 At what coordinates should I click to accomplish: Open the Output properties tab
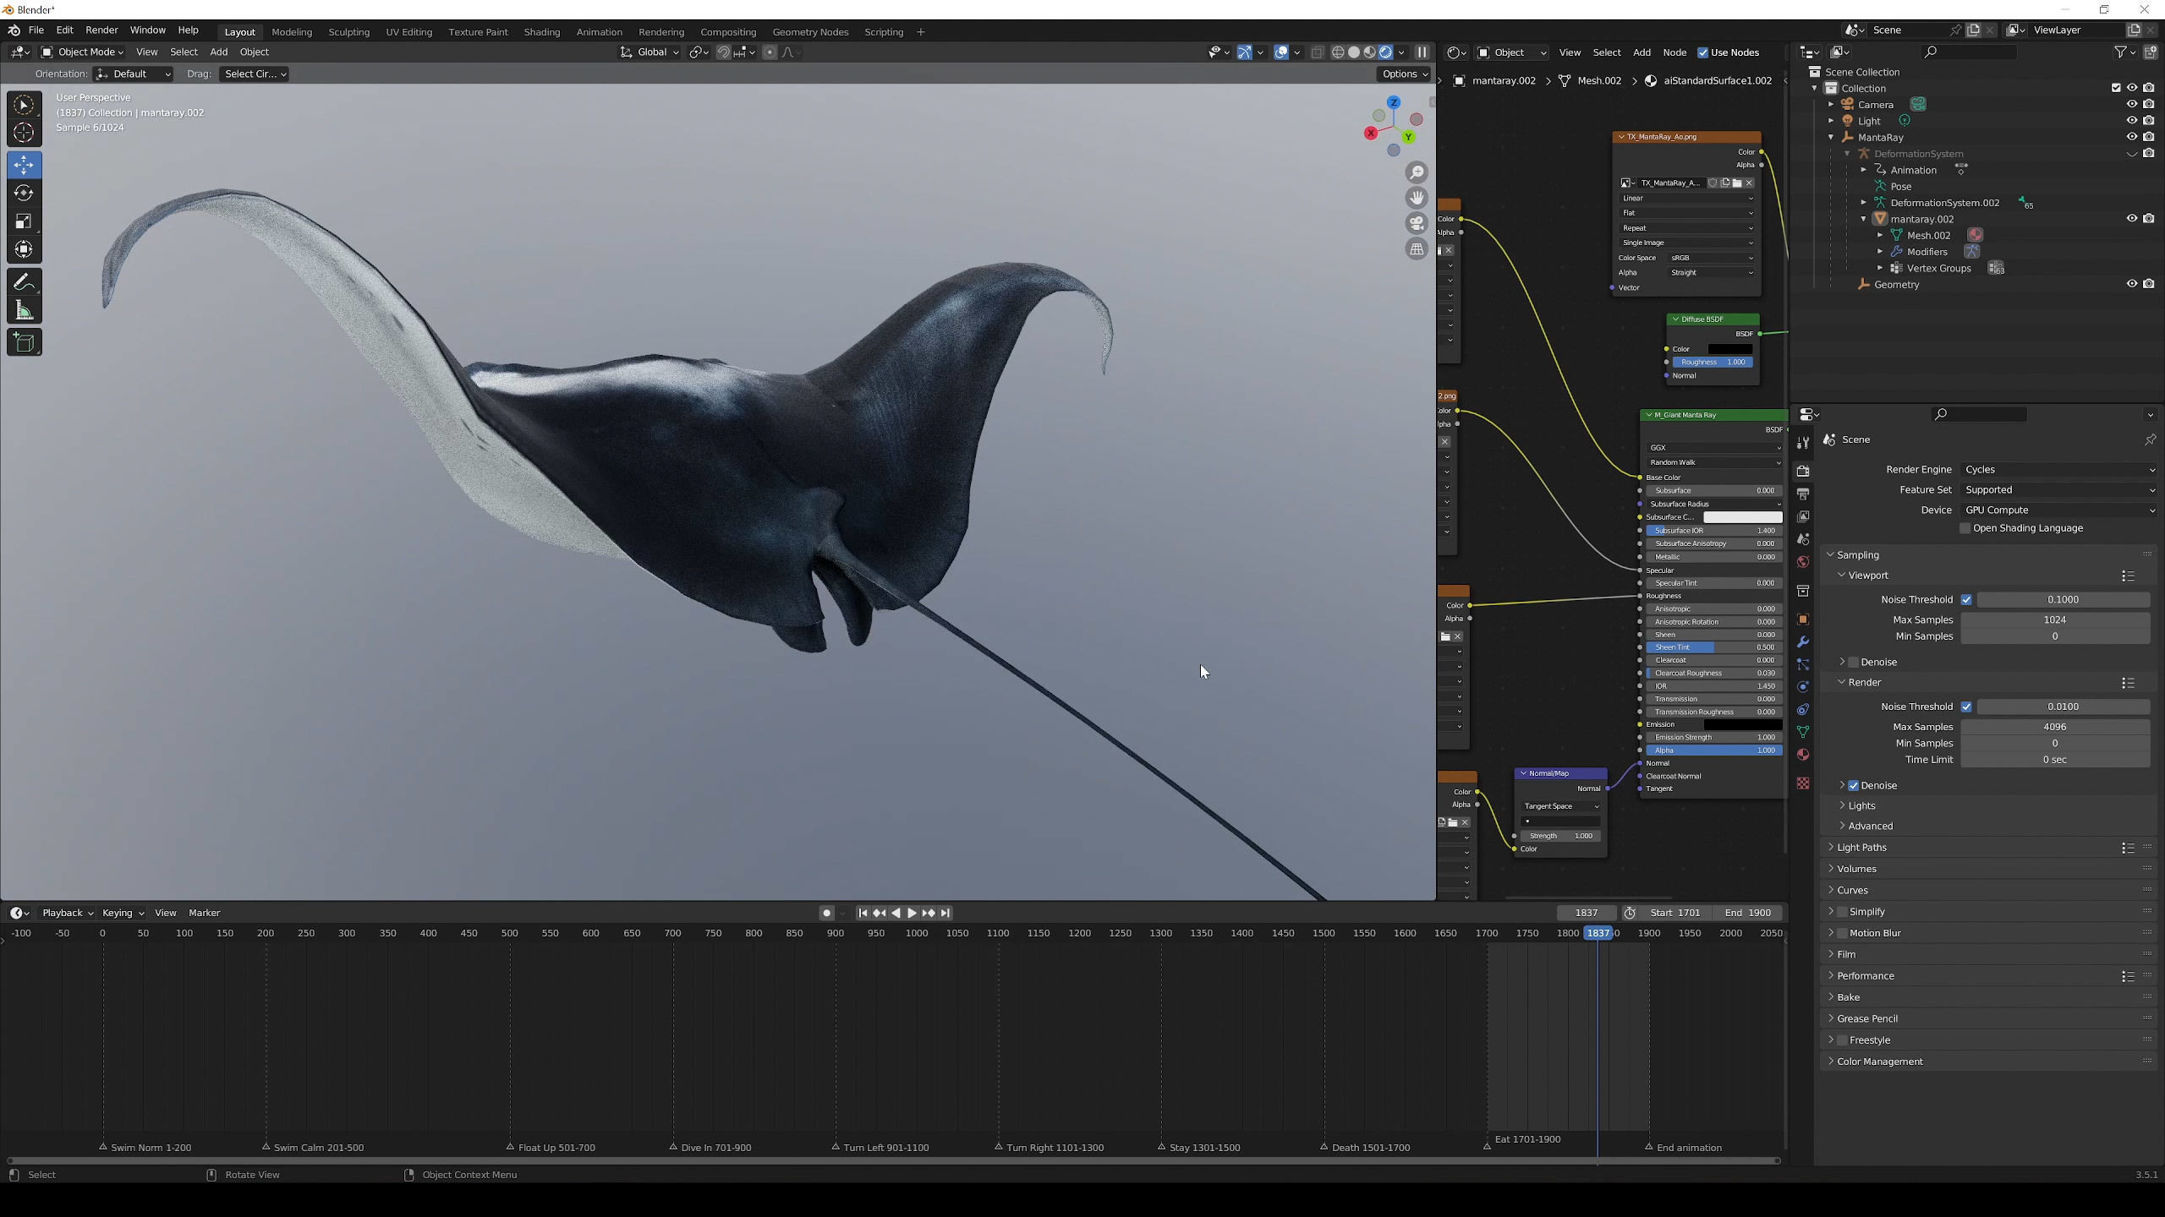pyautogui.click(x=1803, y=494)
